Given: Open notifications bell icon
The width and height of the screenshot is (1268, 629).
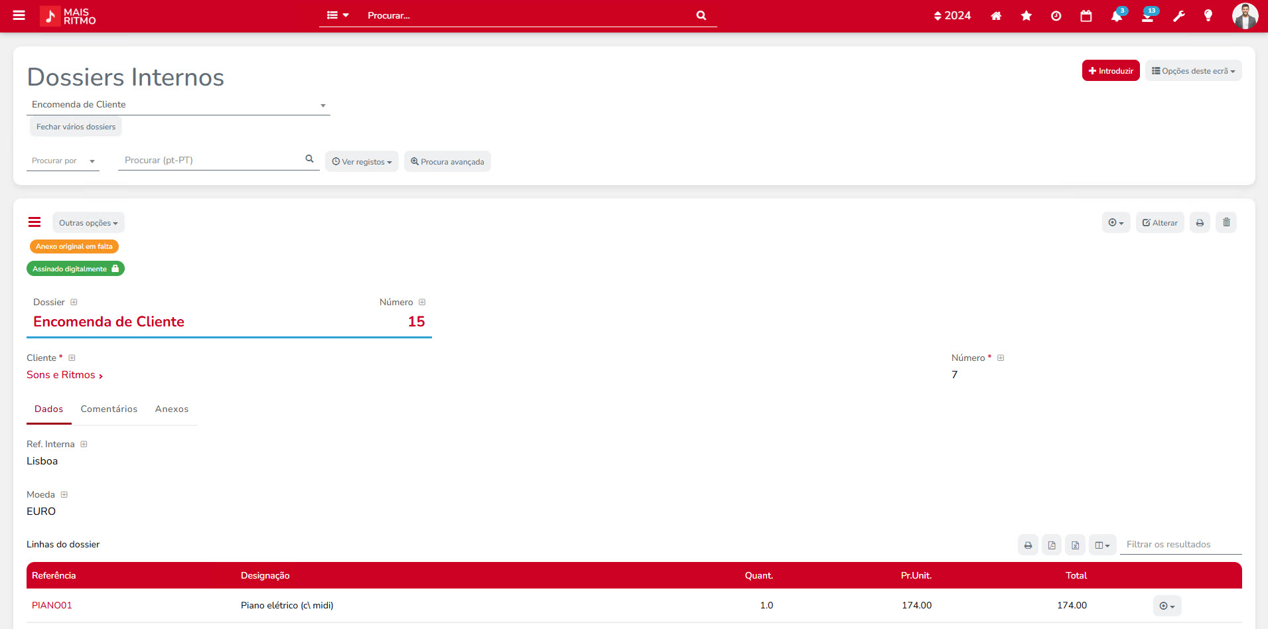Looking at the screenshot, I should point(1116,17).
